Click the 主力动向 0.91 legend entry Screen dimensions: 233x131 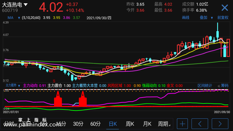tap(34, 86)
